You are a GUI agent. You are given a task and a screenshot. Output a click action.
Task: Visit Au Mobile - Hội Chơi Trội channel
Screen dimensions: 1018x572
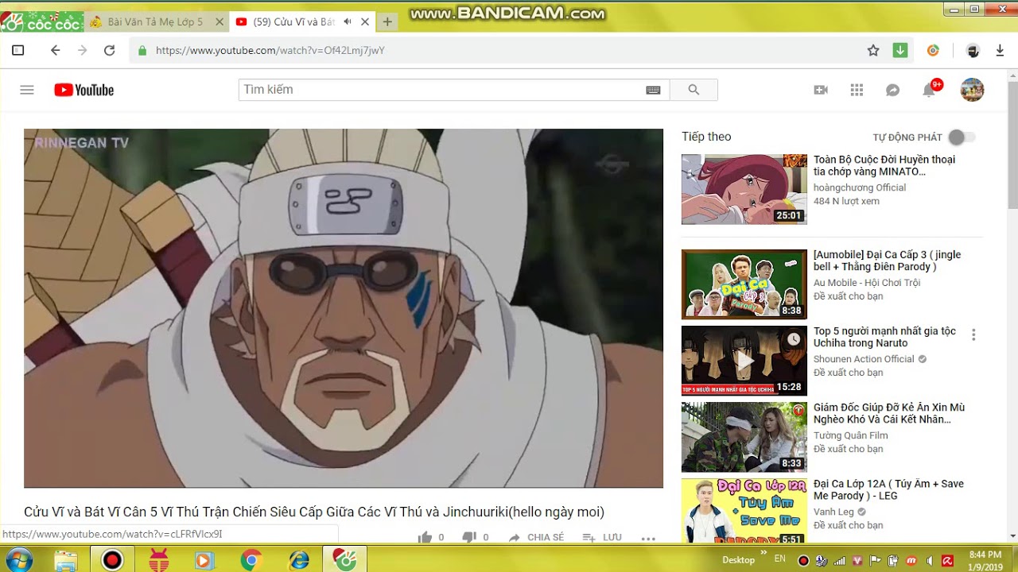click(x=867, y=283)
